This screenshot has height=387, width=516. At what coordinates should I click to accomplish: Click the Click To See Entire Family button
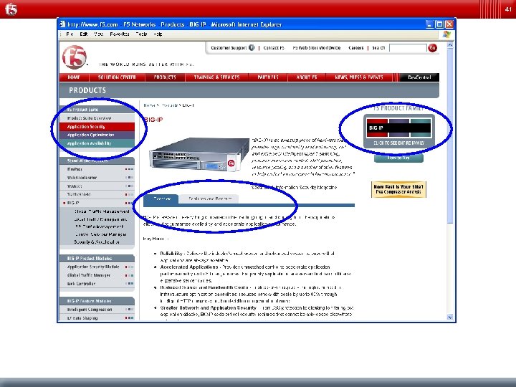tap(399, 143)
